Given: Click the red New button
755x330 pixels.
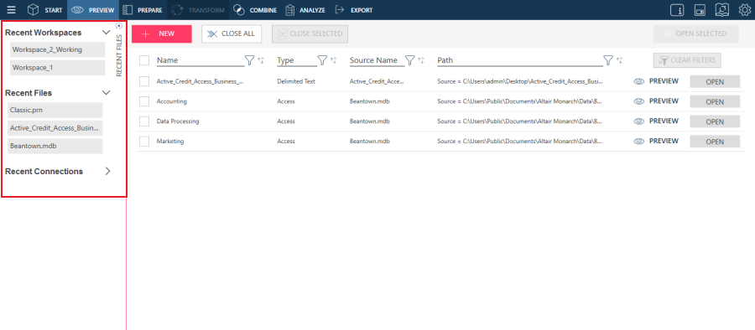Looking at the screenshot, I should click(162, 34).
